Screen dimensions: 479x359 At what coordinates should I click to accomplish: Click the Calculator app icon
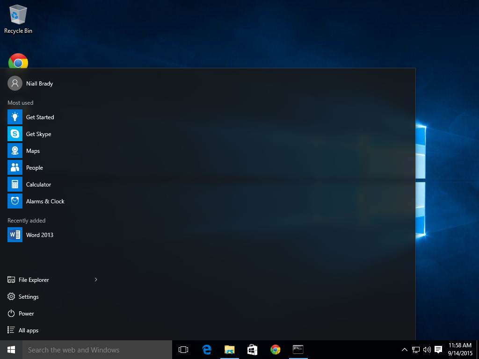(15, 184)
